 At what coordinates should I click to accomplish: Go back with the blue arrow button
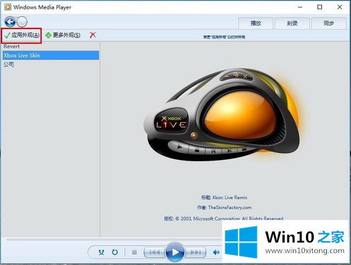pos(10,22)
